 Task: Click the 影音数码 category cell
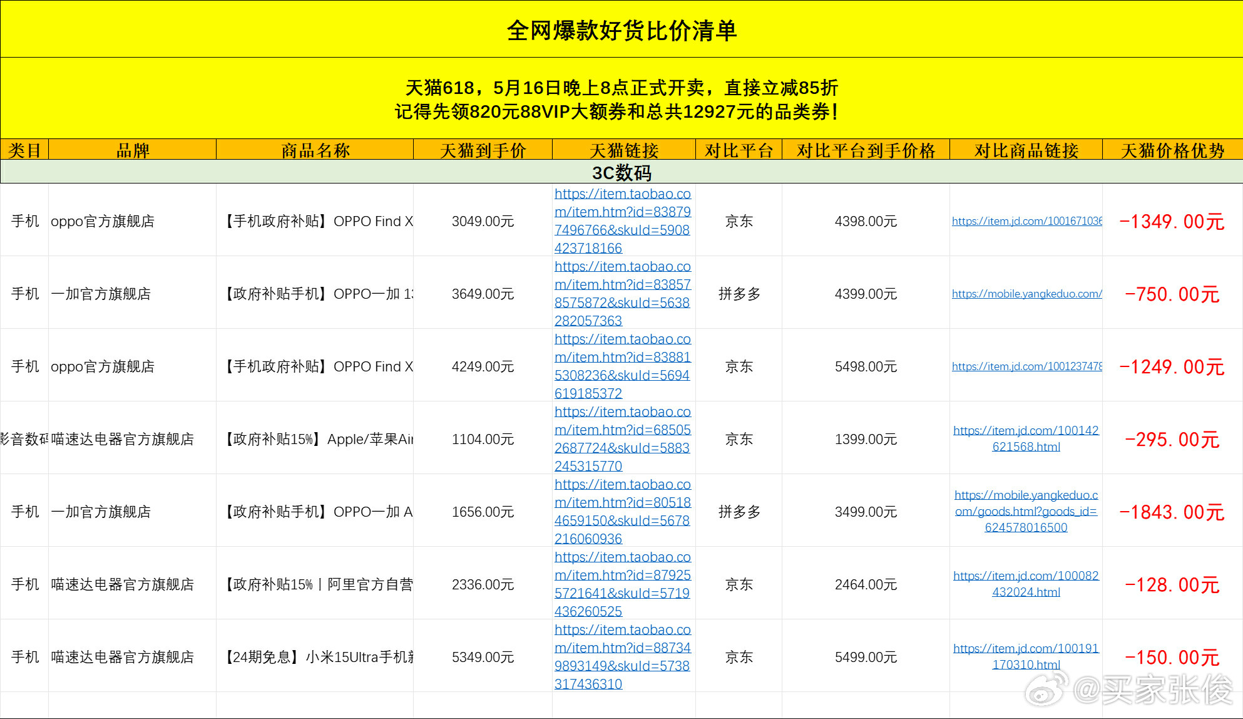[x=24, y=439]
